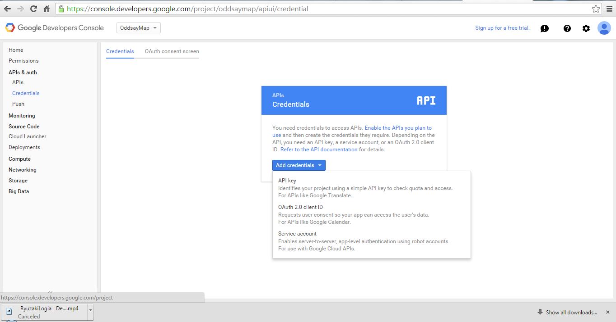Open Home in the sidebar
The image size is (616, 322).
(16, 50)
